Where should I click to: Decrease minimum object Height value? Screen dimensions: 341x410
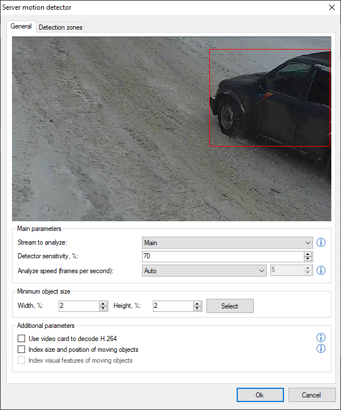[x=197, y=308]
